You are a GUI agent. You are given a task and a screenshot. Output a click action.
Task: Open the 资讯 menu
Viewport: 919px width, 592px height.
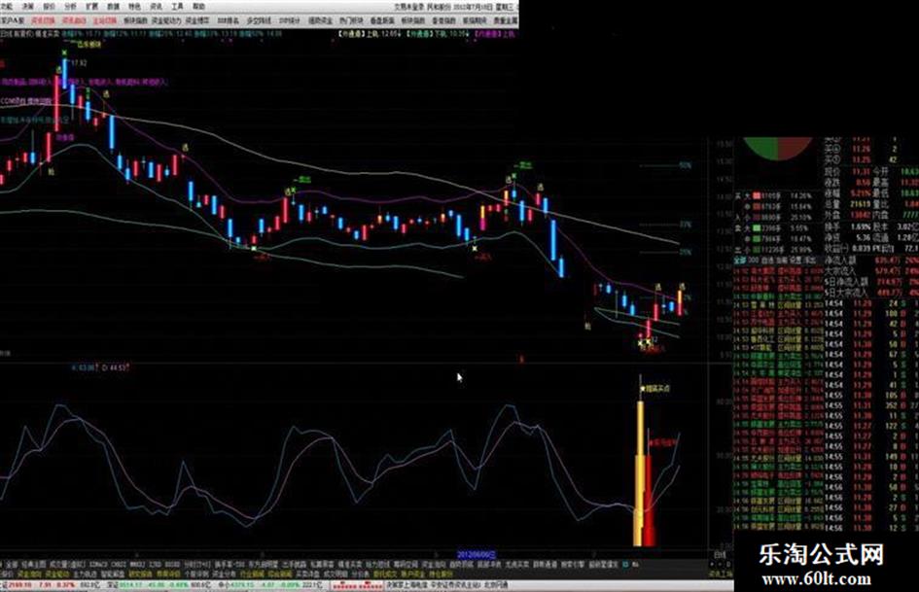pyautogui.click(x=156, y=7)
